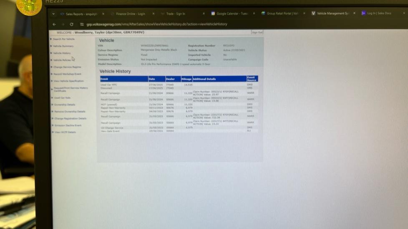Click the browser forward arrow

point(63,25)
